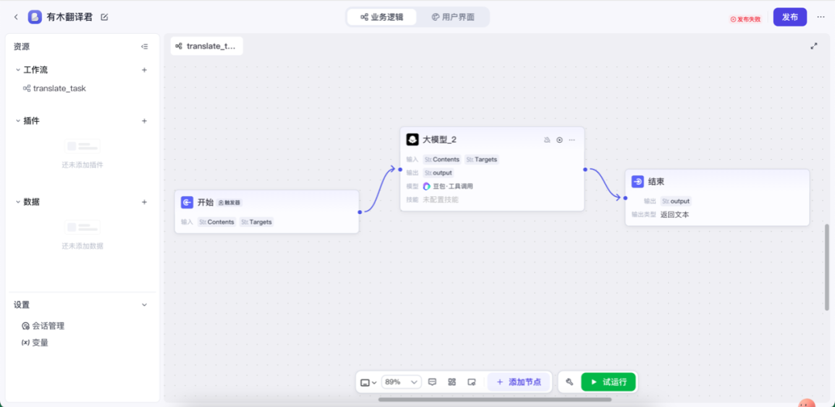Click 未配置技能 on the model node
The width and height of the screenshot is (835, 407).
coord(441,199)
